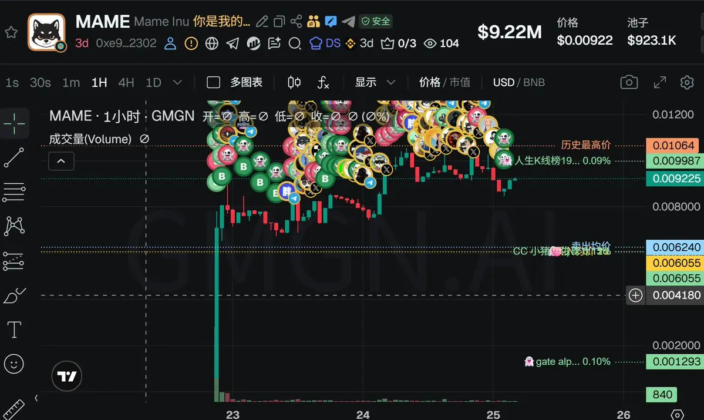Click the green 安全 safety badge
The height and width of the screenshot is (420, 704).
pos(376,21)
